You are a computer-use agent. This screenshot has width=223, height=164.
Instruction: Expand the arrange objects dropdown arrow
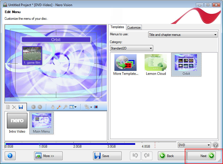click(x=91, y=107)
